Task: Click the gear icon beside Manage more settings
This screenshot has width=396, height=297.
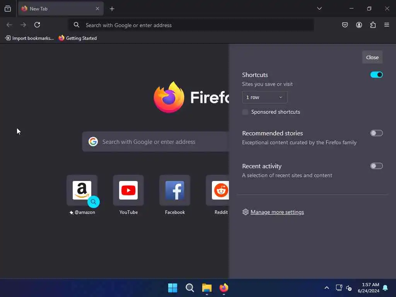Action: 245,212
